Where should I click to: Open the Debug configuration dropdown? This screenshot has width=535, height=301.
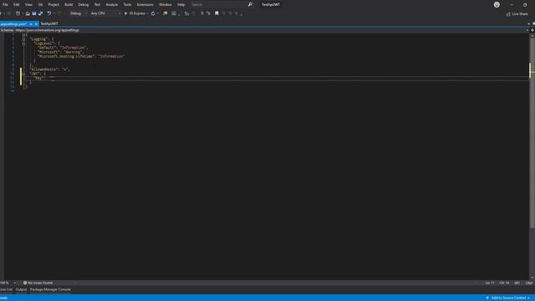[79, 13]
